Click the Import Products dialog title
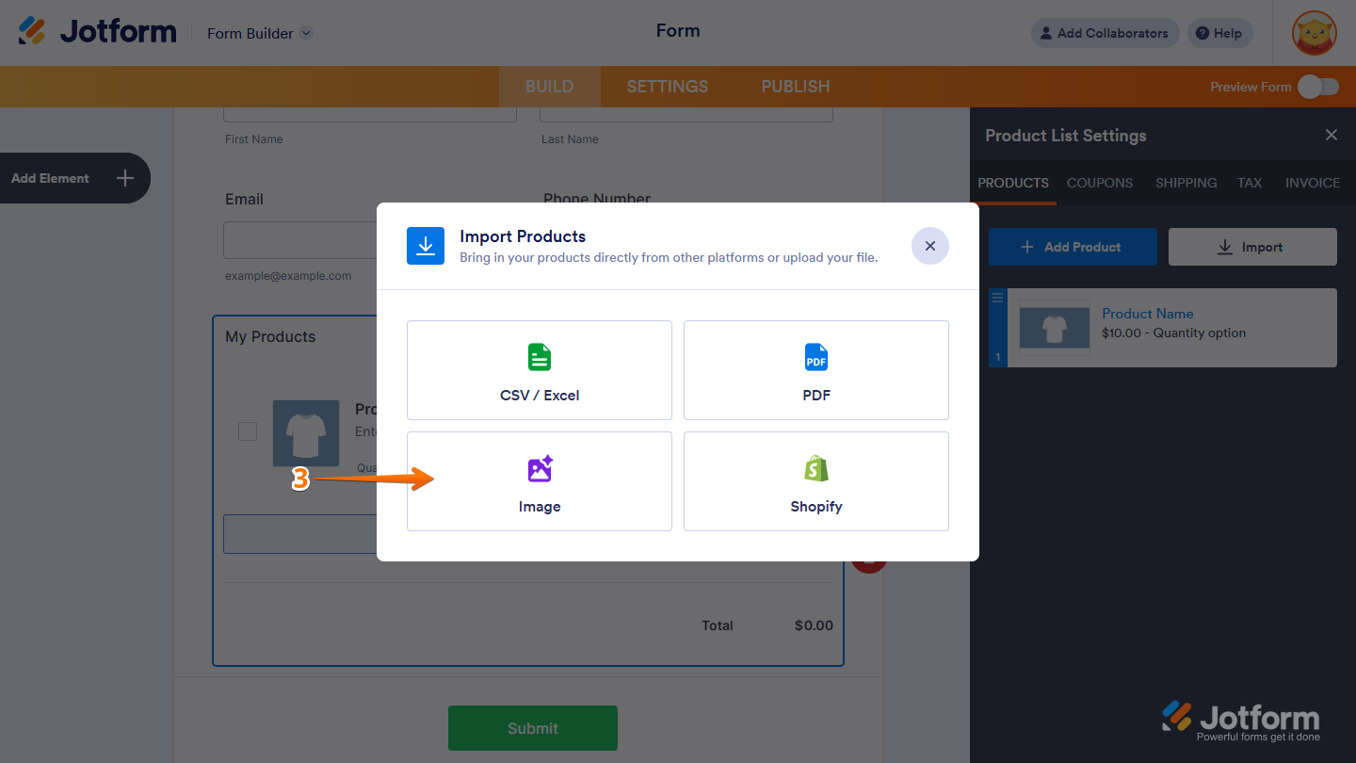 tap(523, 236)
